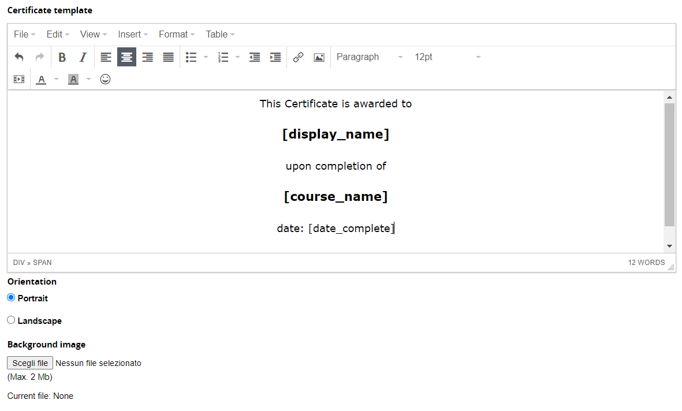The width and height of the screenshot is (682, 411).
Task: Toggle italic formatting
Action: 83,57
